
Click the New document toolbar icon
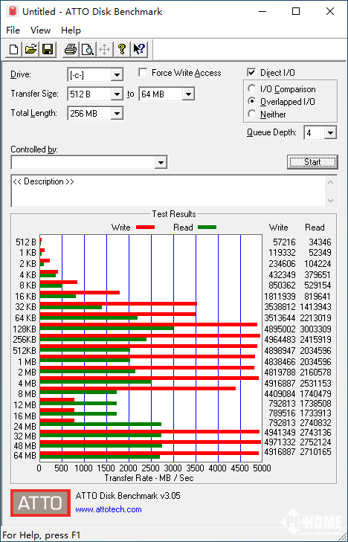[14, 49]
